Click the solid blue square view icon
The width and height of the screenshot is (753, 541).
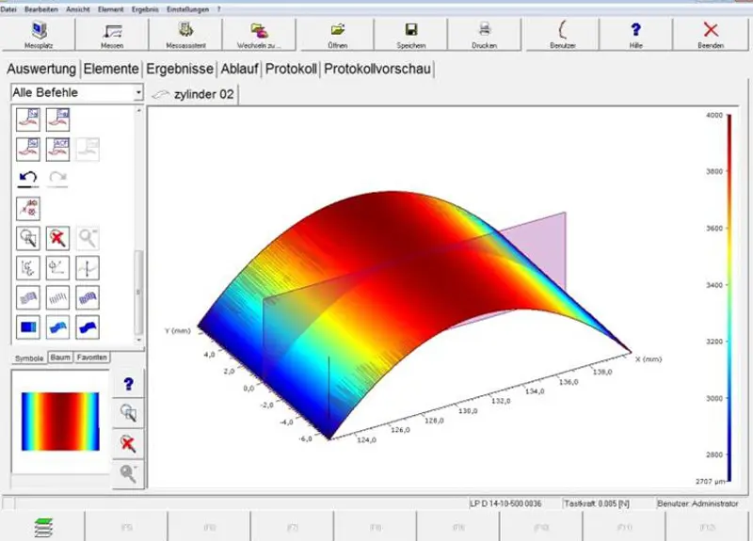coord(28,327)
